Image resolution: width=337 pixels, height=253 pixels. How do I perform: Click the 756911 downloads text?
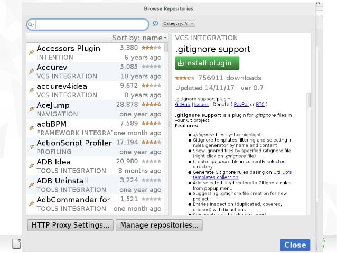(230, 78)
